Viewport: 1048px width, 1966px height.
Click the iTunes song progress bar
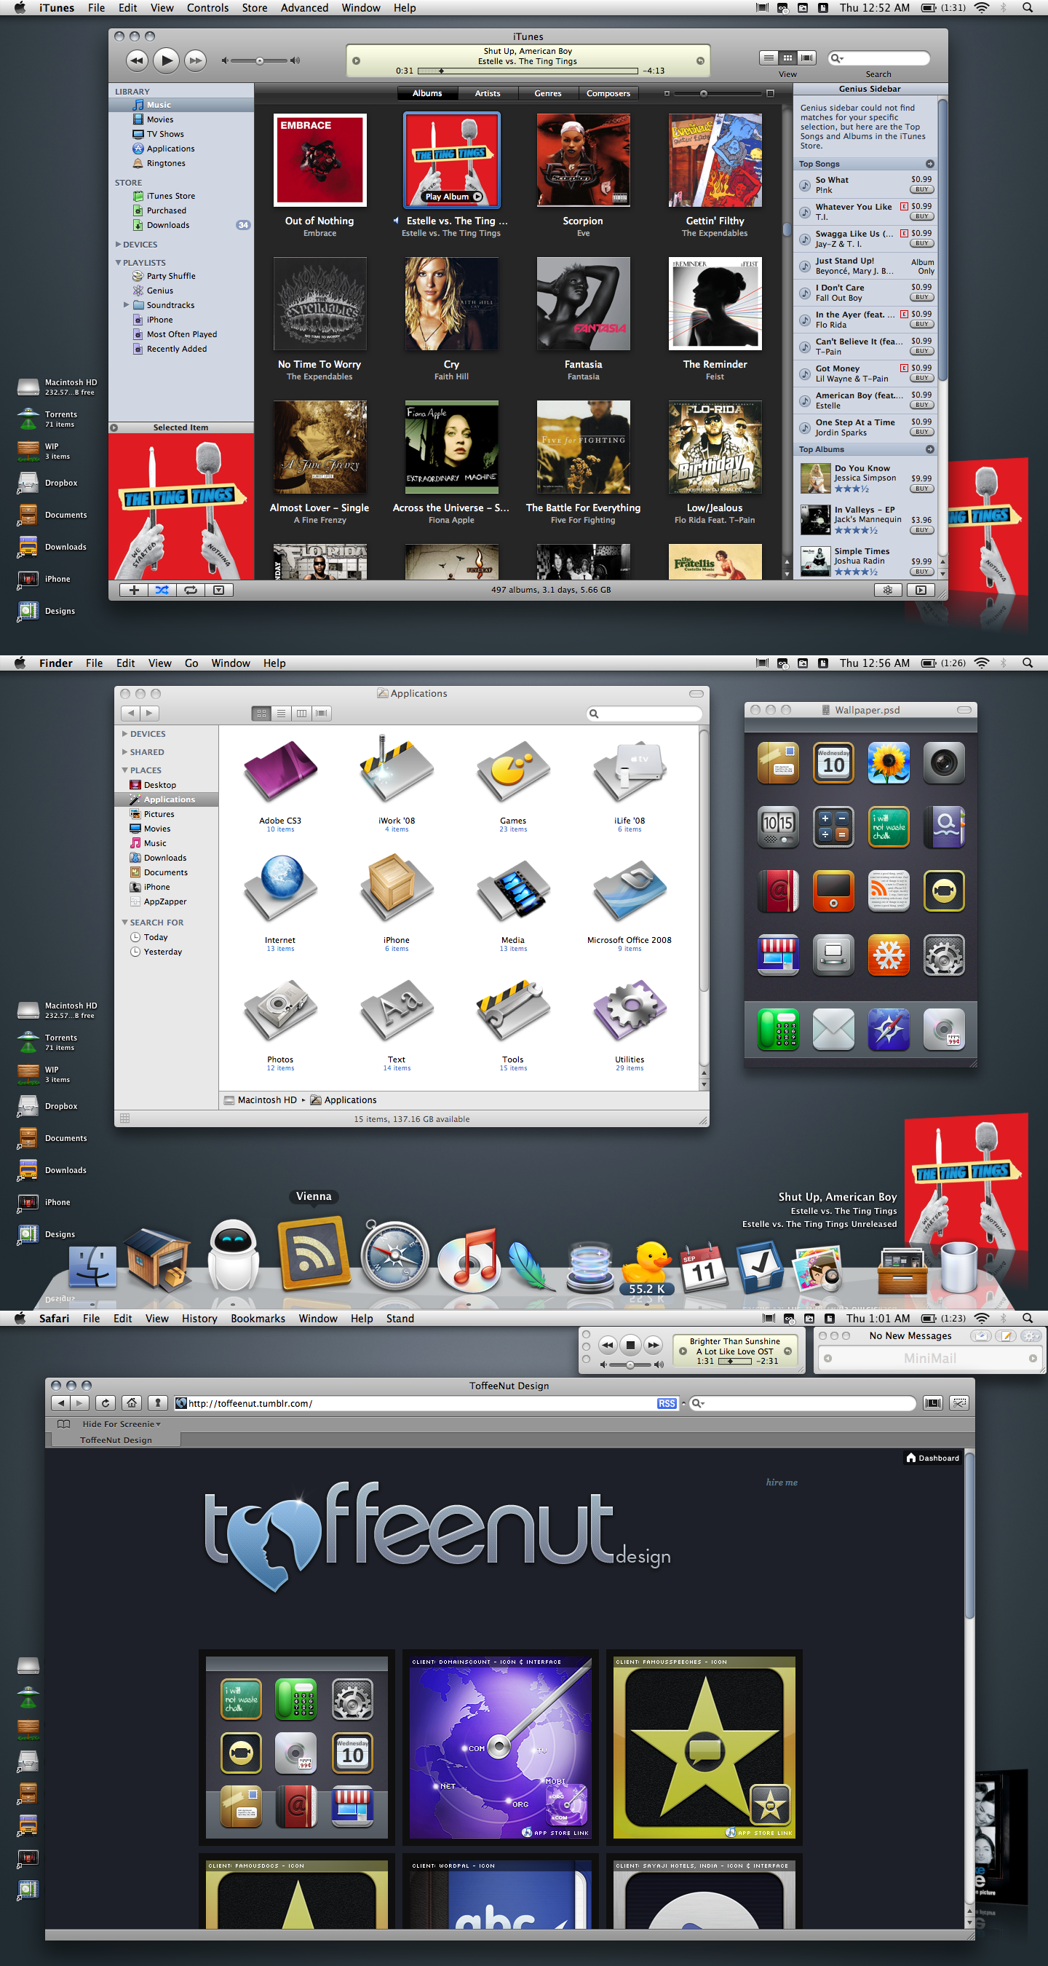527,71
